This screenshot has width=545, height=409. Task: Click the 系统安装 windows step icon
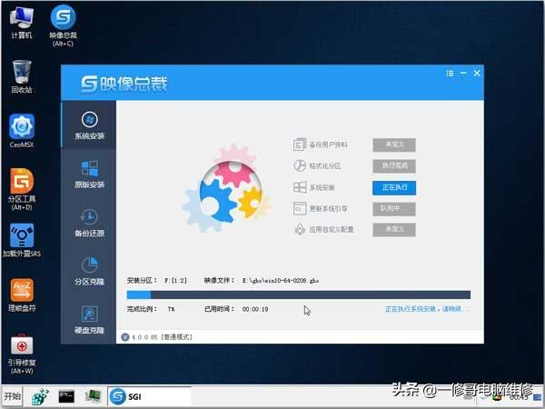pyautogui.click(x=300, y=187)
